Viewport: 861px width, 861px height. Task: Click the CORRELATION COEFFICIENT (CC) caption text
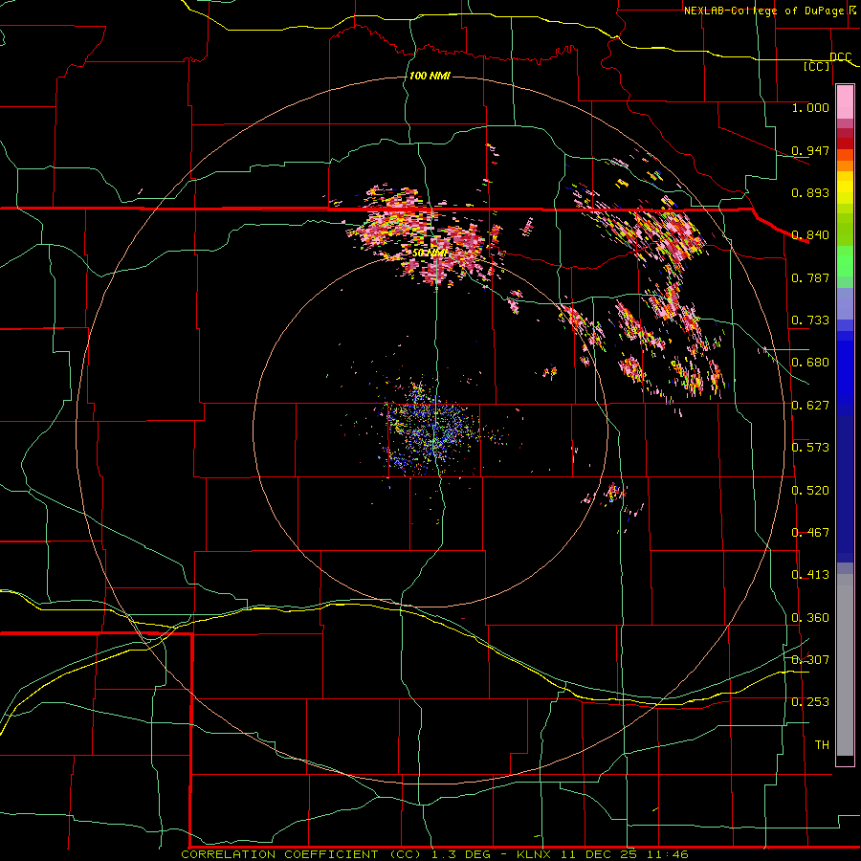pos(301,854)
